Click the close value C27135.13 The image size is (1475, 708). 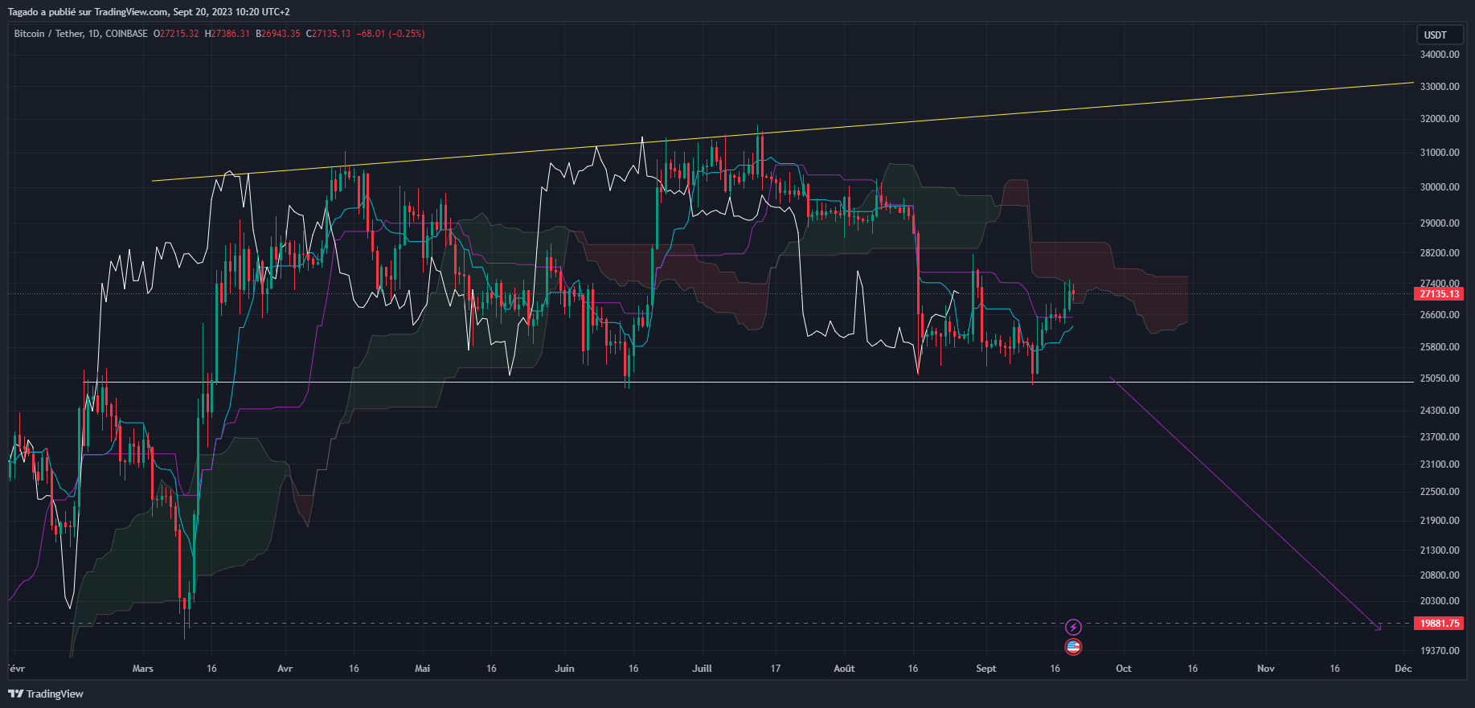coord(328,34)
